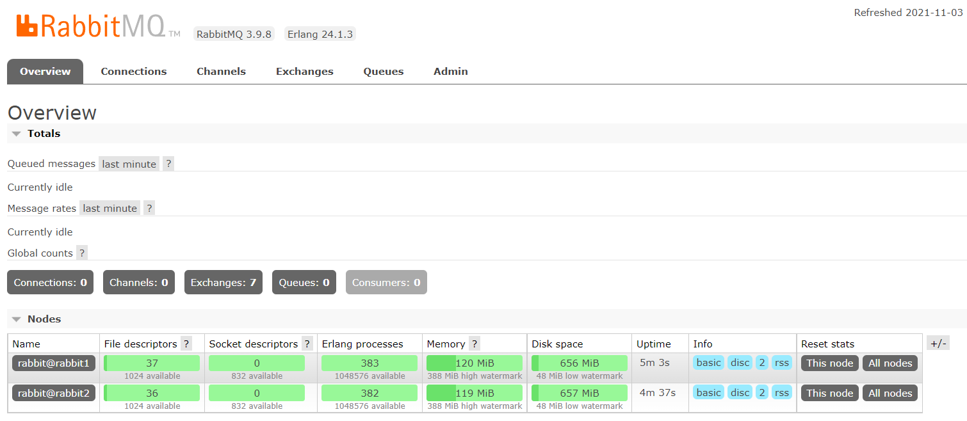This screenshot has height=421, width=967.
Task: Click the disc tag for rabbit@rabbit2
Action: pos(740,393)
